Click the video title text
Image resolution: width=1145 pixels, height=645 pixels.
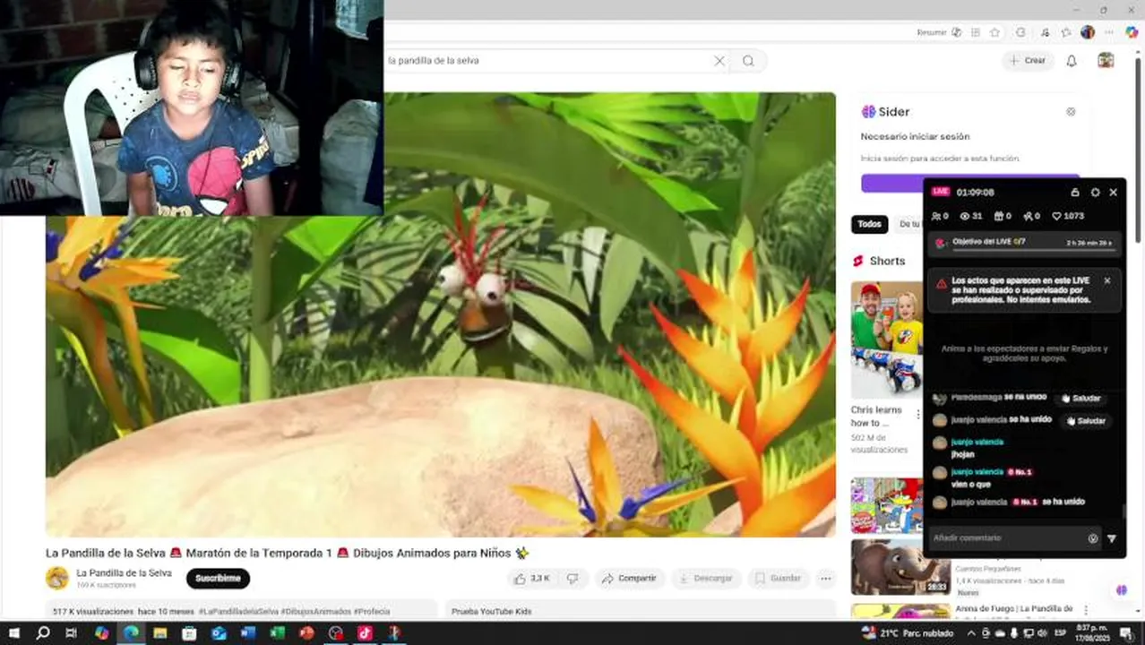click(287, 553)
